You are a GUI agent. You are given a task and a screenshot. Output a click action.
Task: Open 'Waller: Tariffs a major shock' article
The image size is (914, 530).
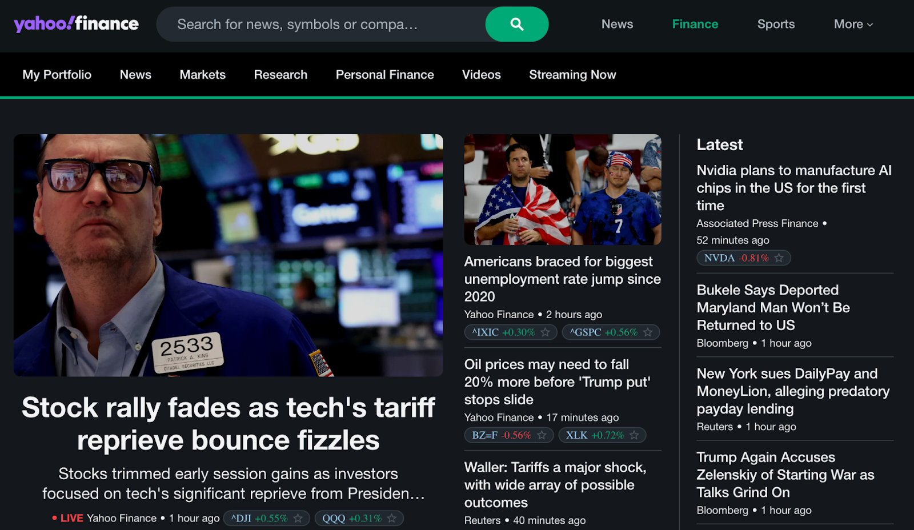coord(555,485)
